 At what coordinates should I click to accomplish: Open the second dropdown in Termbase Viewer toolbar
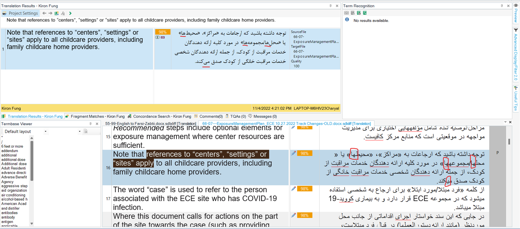[x=79, y=131]
